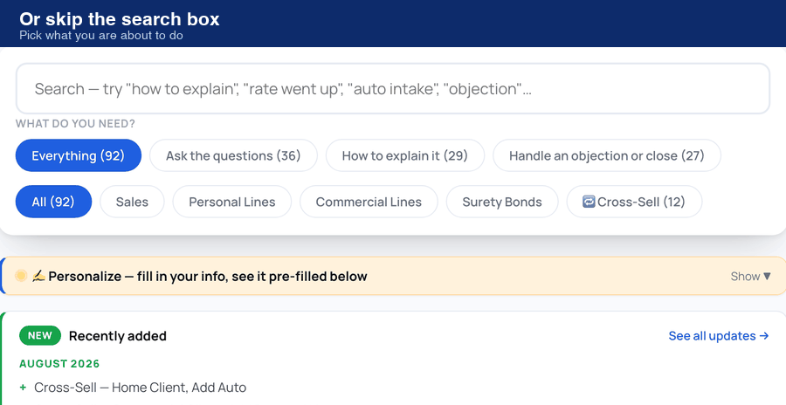This screenshot has width=786, height=405.
Task: Filter to Surety Bonds category
Action: (502, 202)
